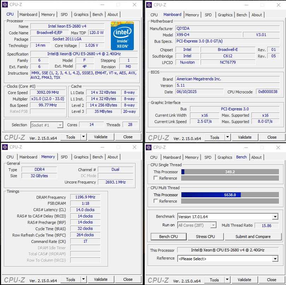
Task: Click Submit and Compare button
Action: pos(253,237)
